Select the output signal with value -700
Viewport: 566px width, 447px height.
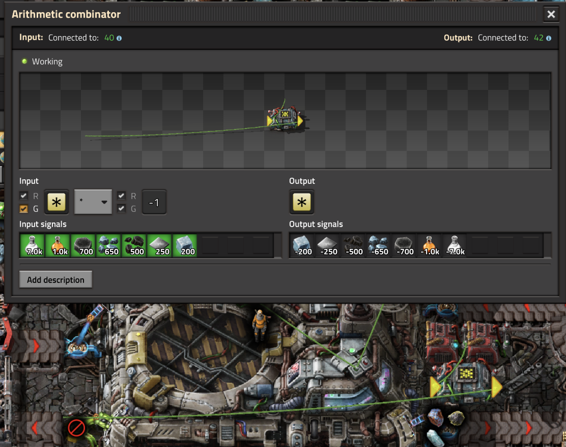point(404,246)
